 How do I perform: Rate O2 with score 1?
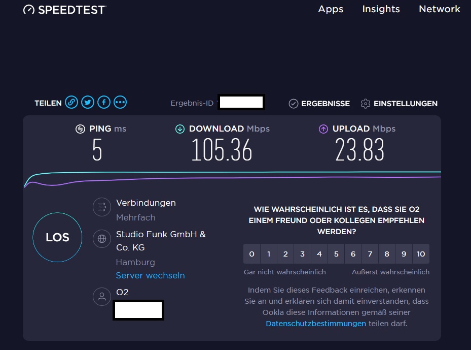[x=269, y=253]
